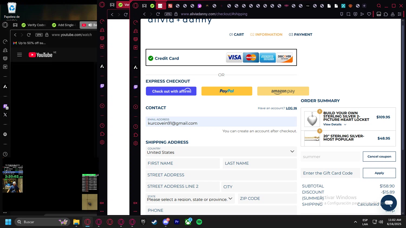
Task: Open Steam from the taskbar
Action: pyautogui.click(x=154, y=222)
